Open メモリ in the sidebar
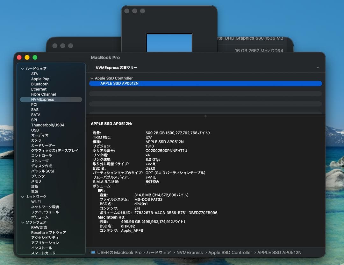Image resolution: width=344 pixels, height=265 pixels. [36, 181]
